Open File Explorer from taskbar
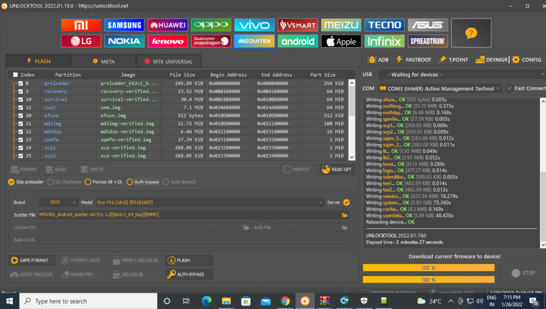The width and height of the screenshot is (546, 309). tap(226, 301)
